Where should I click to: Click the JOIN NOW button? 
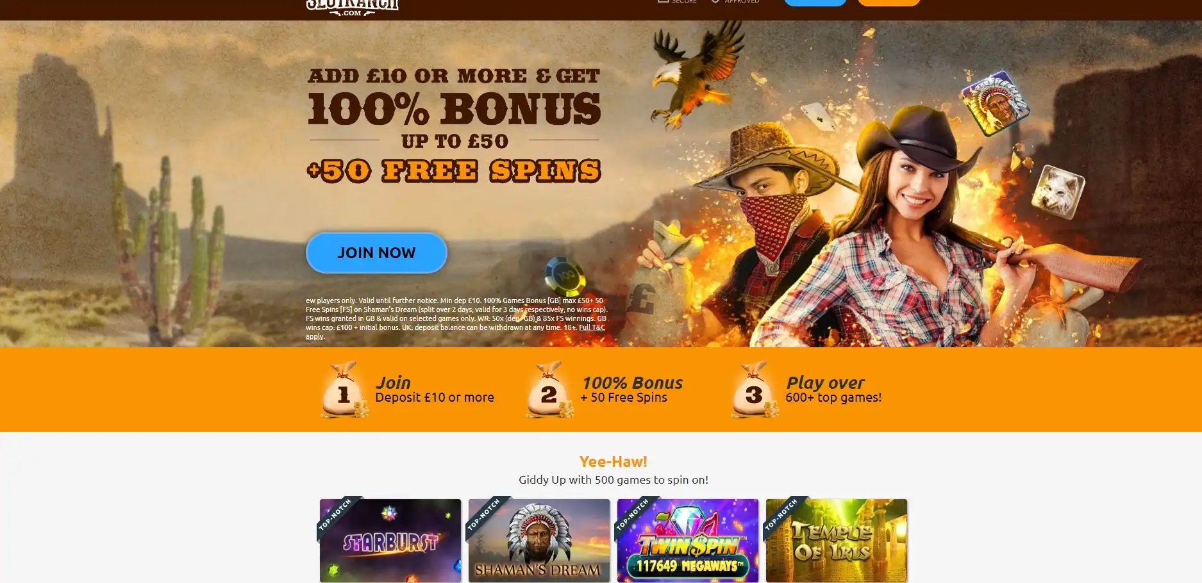click(x=376, y=252)
